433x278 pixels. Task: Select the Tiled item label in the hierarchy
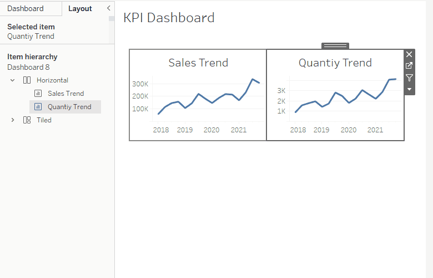(x=44, y=120)
